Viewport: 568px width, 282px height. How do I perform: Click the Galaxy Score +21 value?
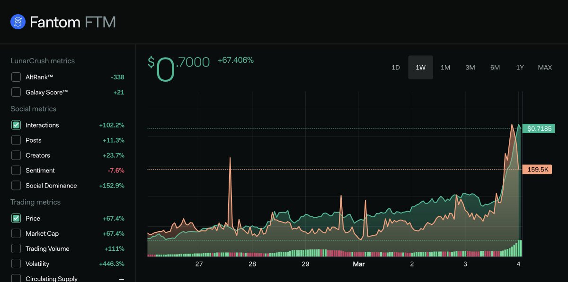pyautogui.click(x=119, y=92)
